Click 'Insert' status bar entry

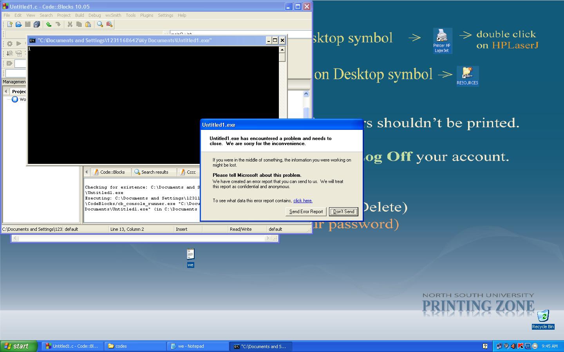pos(181,229)
